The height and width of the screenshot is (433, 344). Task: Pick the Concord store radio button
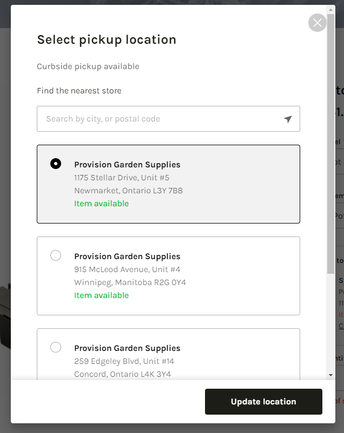pyautogui.click(x=56, y=347)
